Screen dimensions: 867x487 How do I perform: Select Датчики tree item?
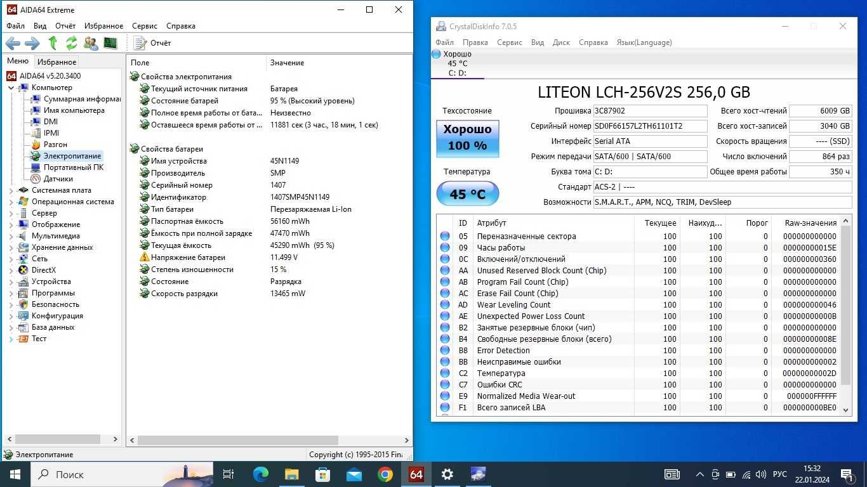[x=51, y=179]
